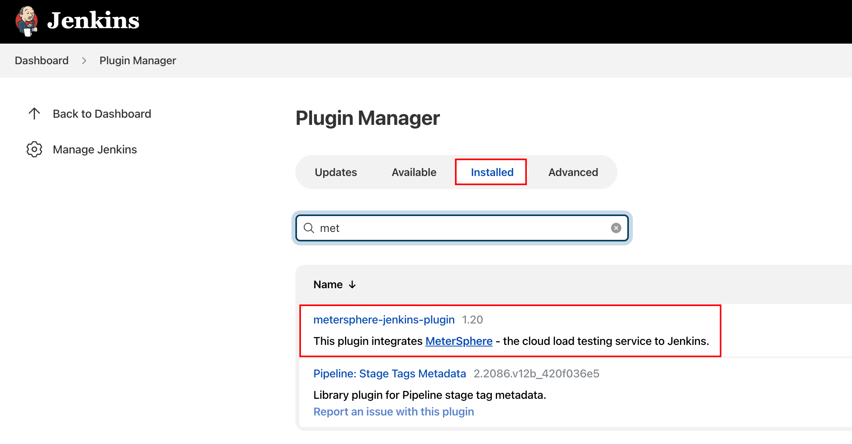The image size is (852, 444).
Task: Click the Plugin Manager page heading
Action: click(368, 118)
